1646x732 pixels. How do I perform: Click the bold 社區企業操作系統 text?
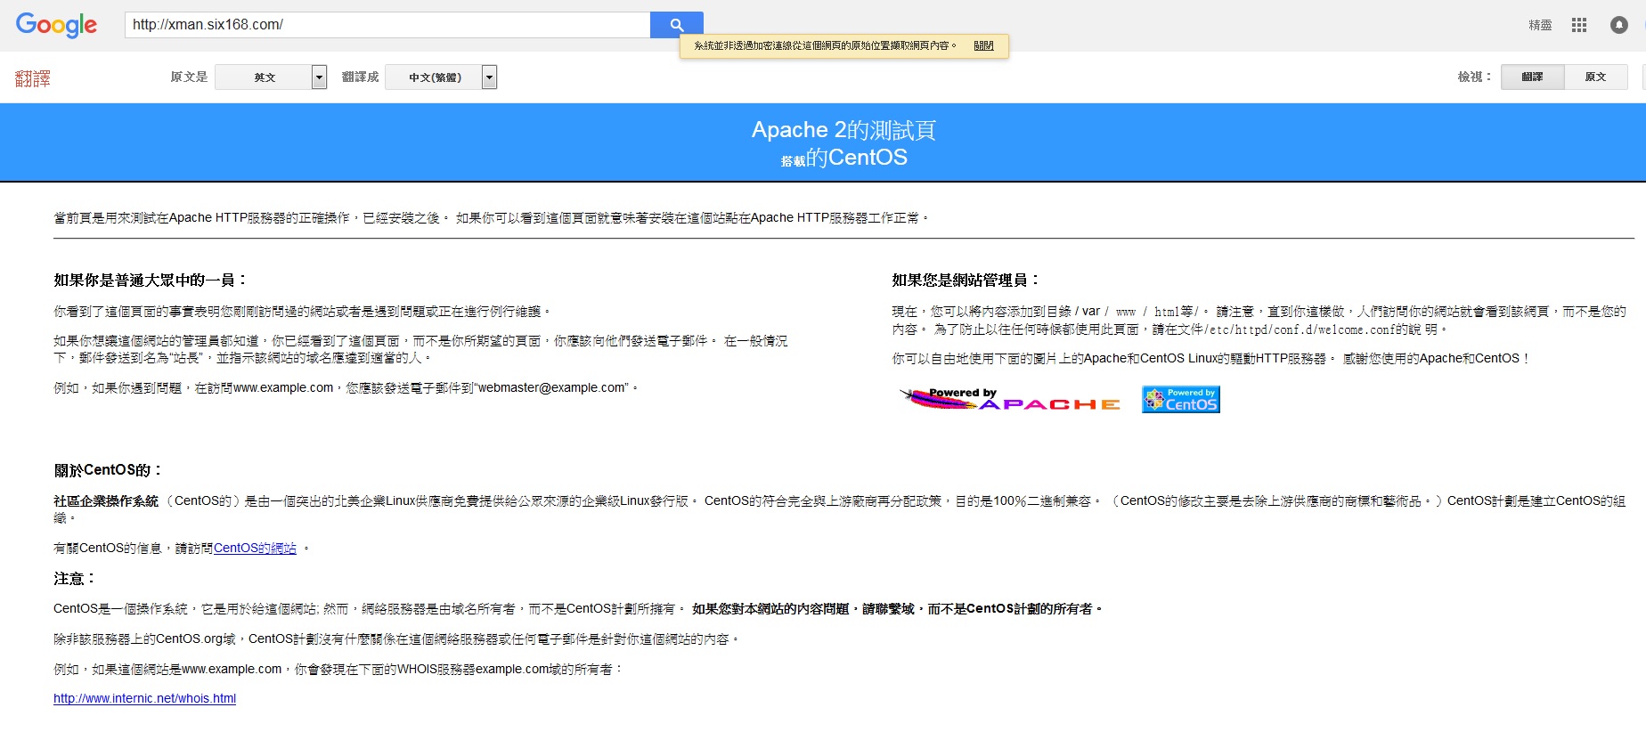tap(106, 501)
